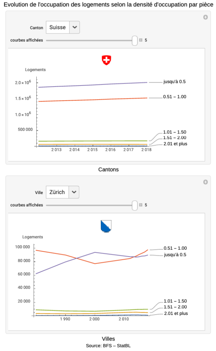The height and width of the screenshot is (351, 216).
Task: Click the 'Source: BFS – StatBL' text
Action: (x=108, y=346)
